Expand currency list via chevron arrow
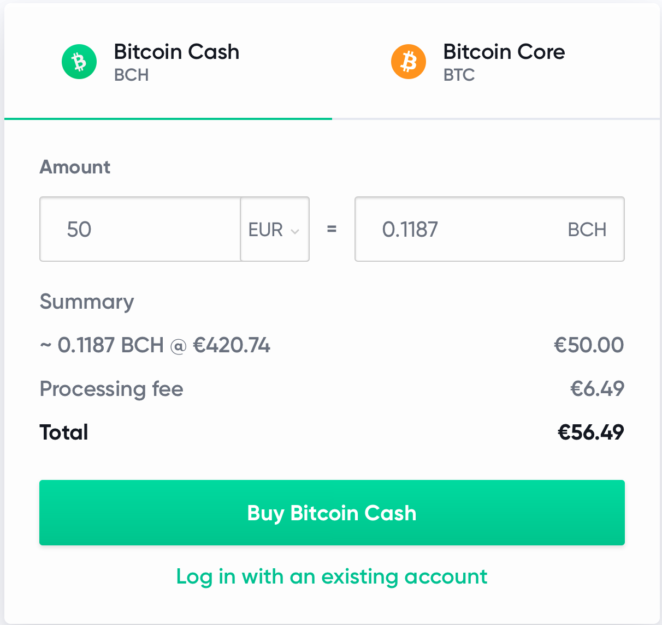662x625 pixels. (295, 231)
